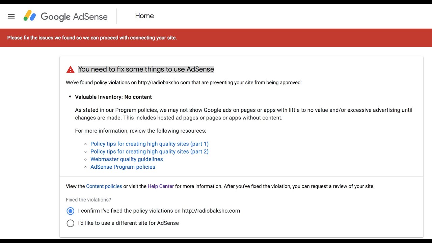The height and width of the screenshot is (243, 432).
Task: Open 'Policy tips for creating high quality sites (part 2)'
Action: click(150, 152)
